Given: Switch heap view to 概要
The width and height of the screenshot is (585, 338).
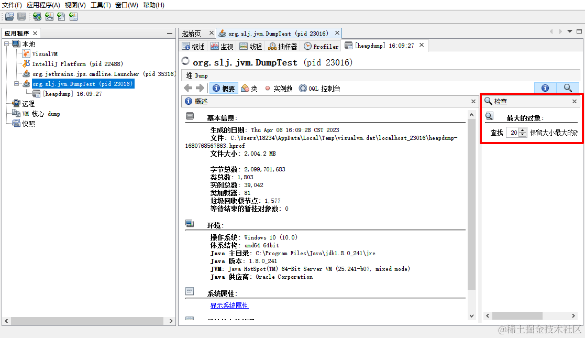Looking at the screenshot, I should click(224, 89).
